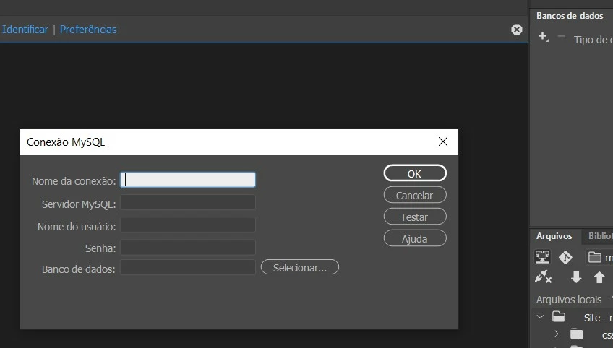Open the Bancos de dados panel tab

pyautogui.click(x=570, y=16)
